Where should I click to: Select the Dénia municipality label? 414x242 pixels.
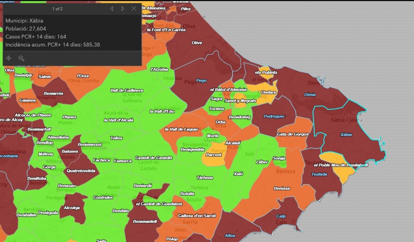[x=310, y=95]
